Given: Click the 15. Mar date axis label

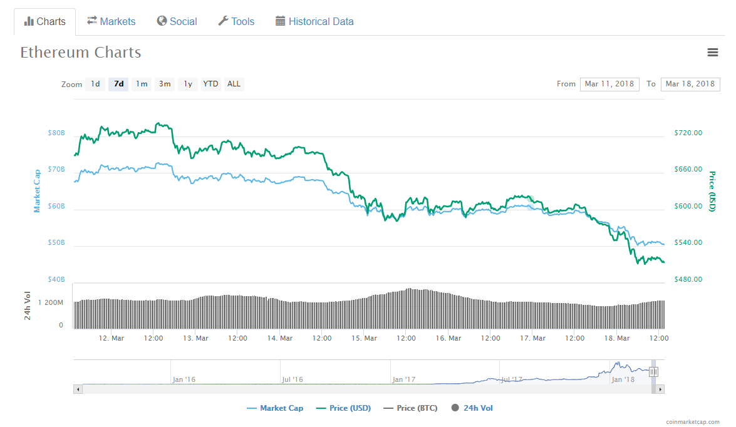Looking at the screenshot, I should [x=365, y=338].
